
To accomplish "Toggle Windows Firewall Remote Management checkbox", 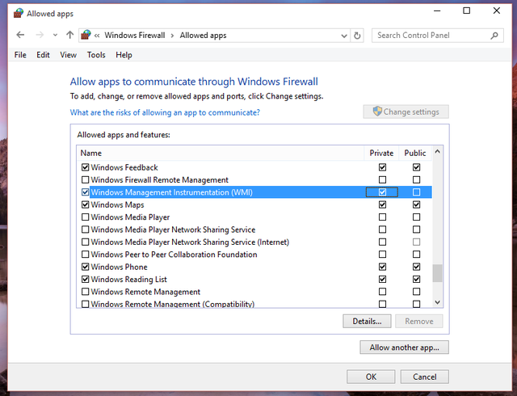I will click(x=85, y=180).
